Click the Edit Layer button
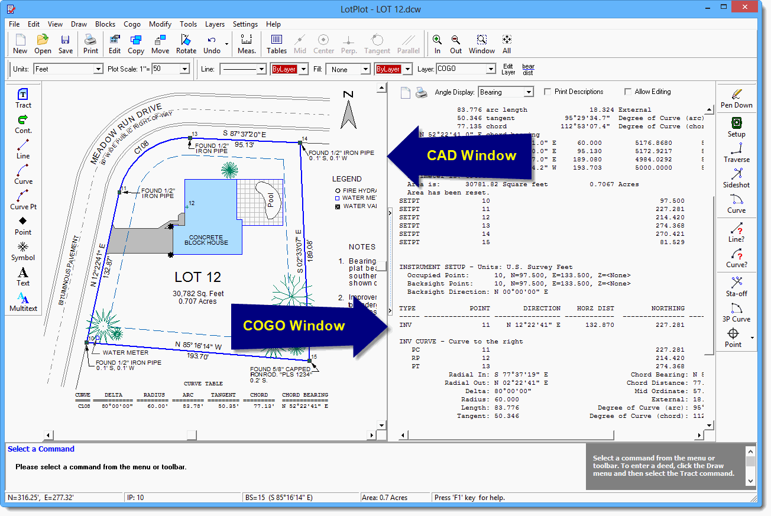 (x=508, y=69)
